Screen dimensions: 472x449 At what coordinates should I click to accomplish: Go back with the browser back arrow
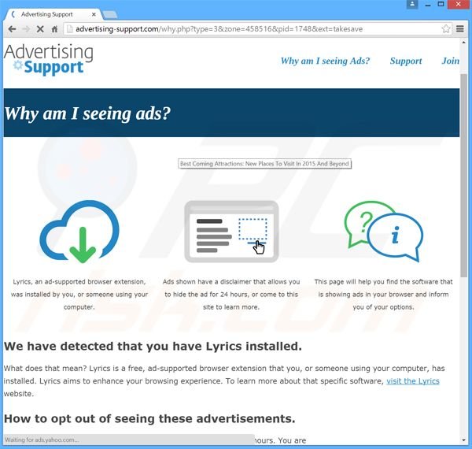pos(12,29)
